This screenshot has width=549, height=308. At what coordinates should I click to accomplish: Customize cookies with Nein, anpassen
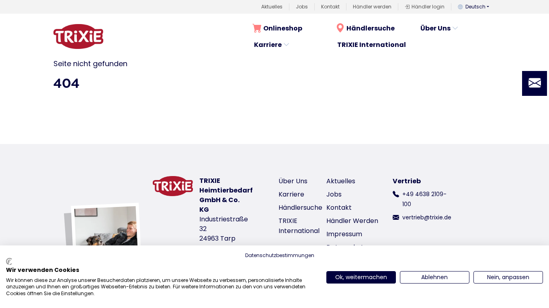[x=508, y=277]
